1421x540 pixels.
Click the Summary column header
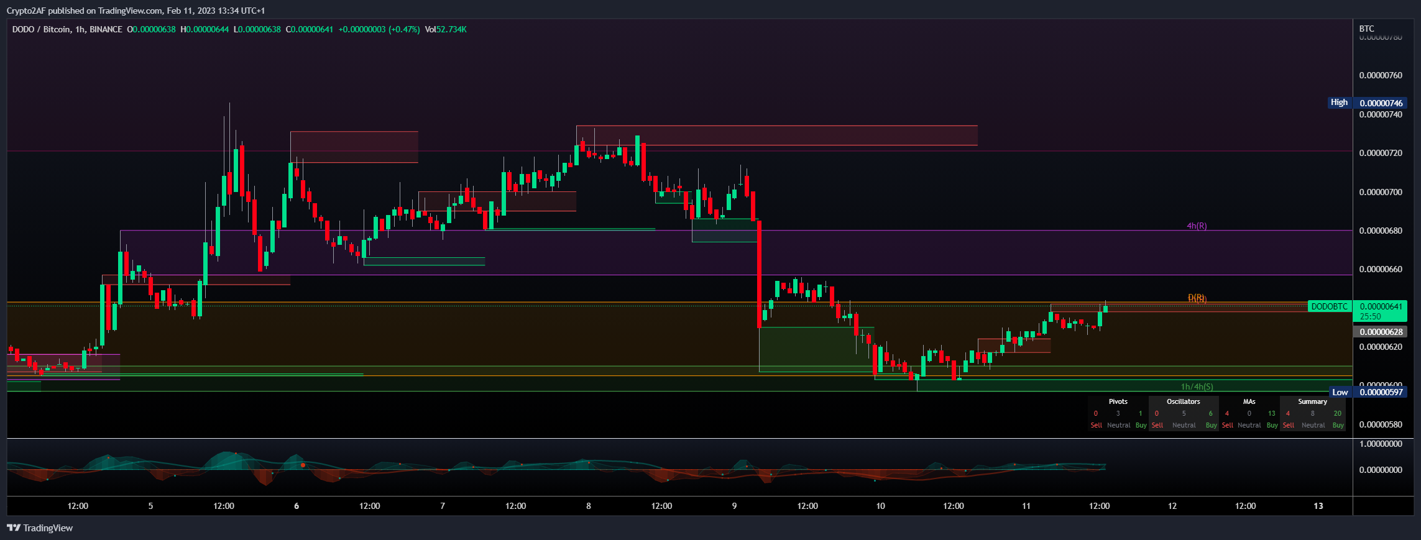(x=1313, y=401)
